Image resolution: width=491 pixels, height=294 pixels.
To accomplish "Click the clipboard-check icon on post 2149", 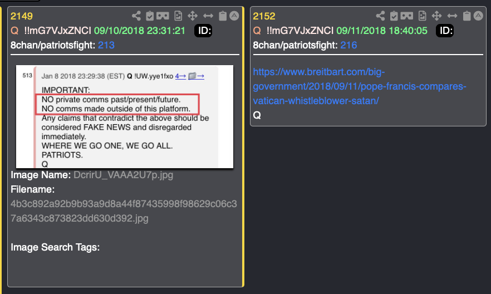I will pos(150,16).
